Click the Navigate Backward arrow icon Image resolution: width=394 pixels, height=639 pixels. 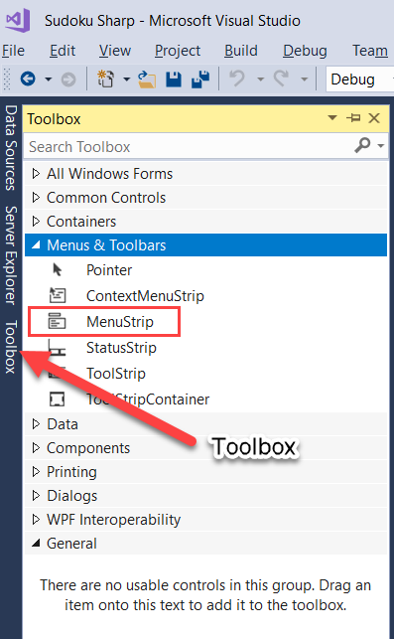[28, 79]
